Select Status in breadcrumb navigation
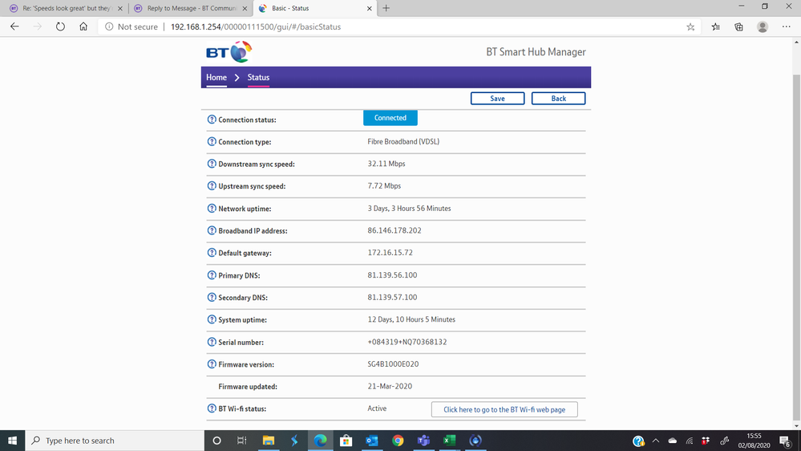The height and width of the screenshot is (451, 801). click(258, 78)
